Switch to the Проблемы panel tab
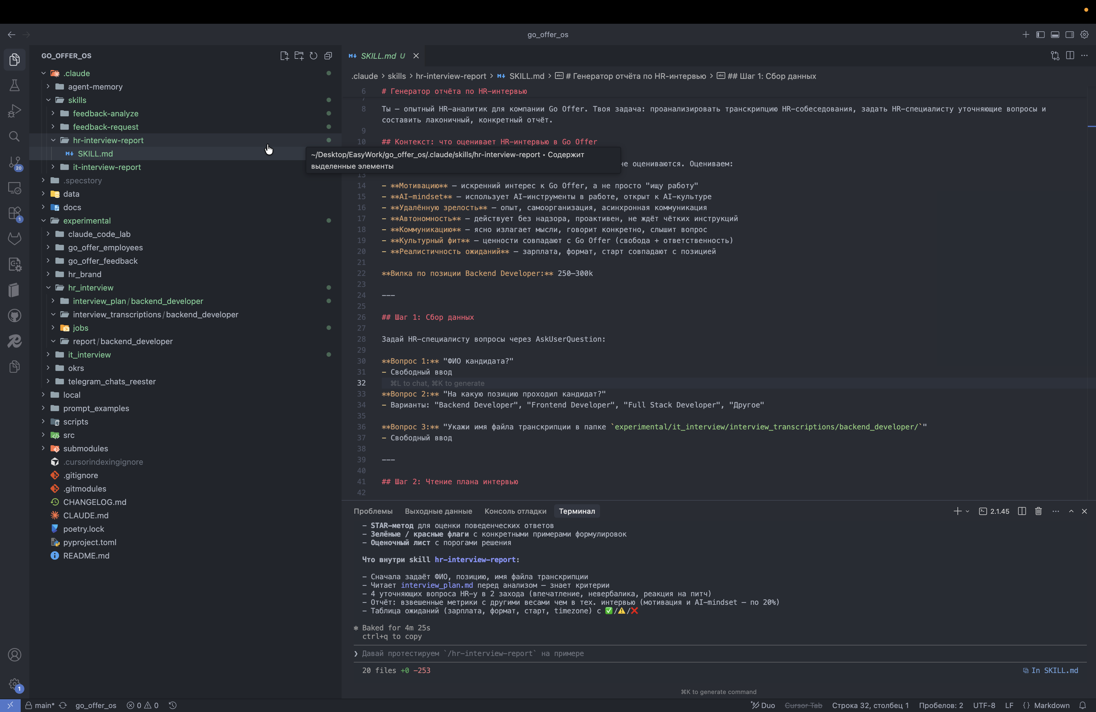 [x=373, y=511]
